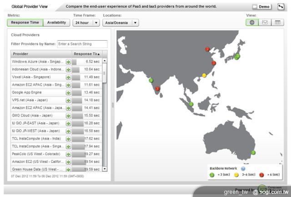Image resolution: width=291 pixels, height=197 pixels.
Task: Open arrow icon for Amazon EC2 APAC Singapore
Action: (69, 85)
